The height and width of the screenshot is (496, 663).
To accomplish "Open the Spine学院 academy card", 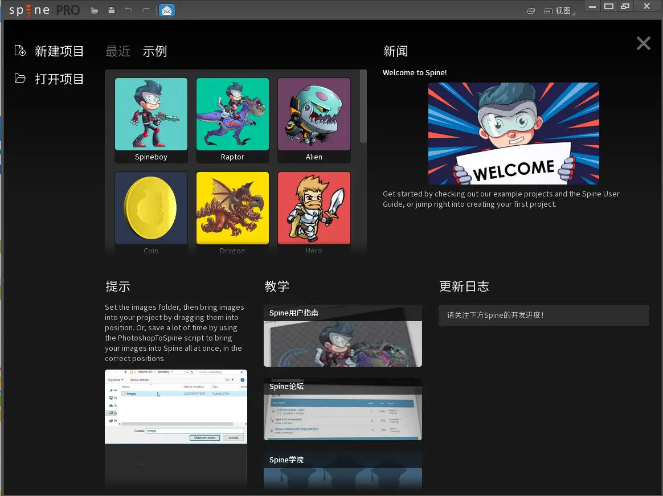I will pos(342,470).
